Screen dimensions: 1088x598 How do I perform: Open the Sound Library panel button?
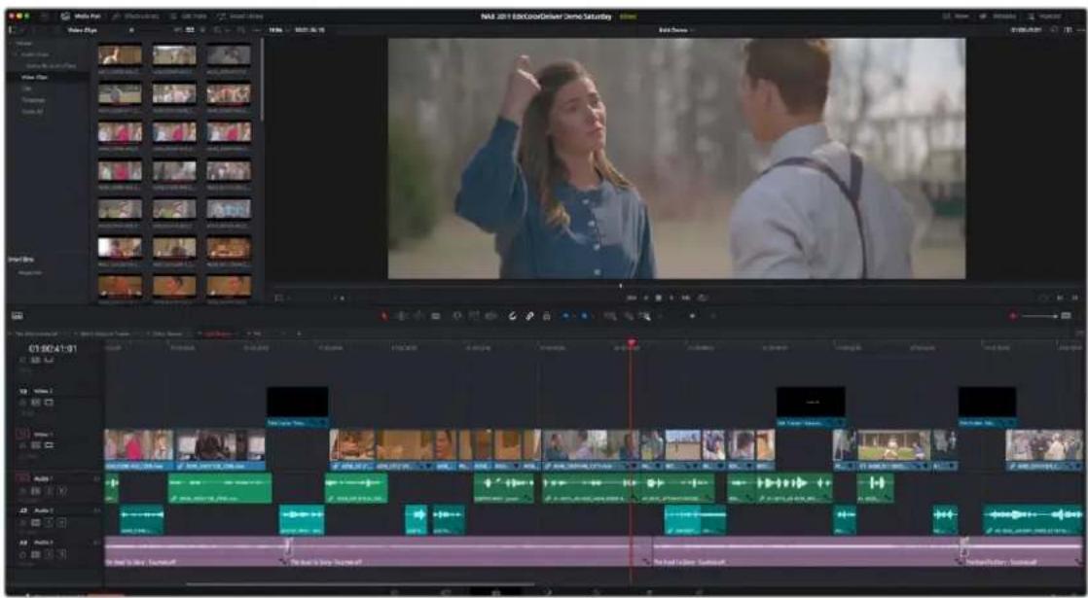pos(240,16)
